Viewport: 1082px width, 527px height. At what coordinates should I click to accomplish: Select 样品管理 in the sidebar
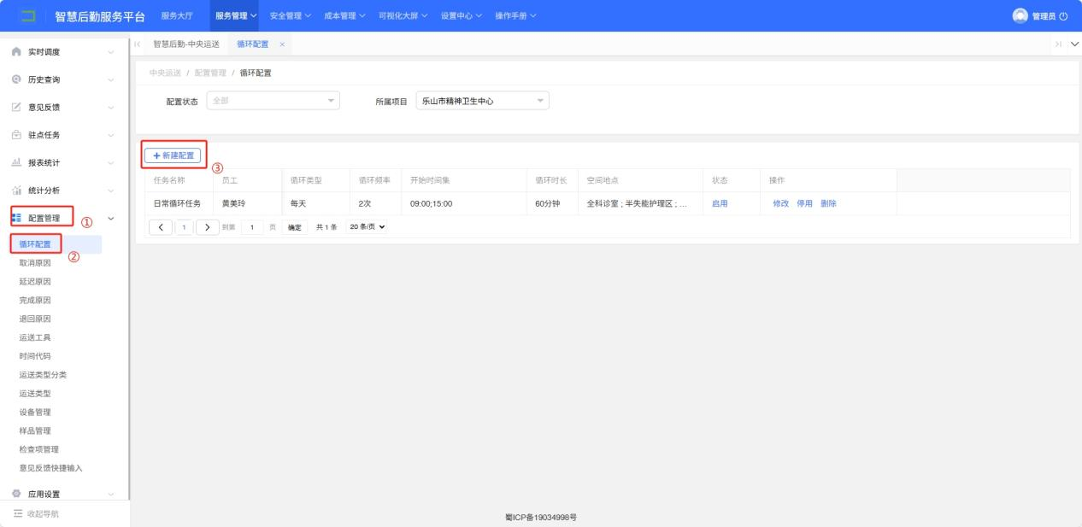coord(35,430)
